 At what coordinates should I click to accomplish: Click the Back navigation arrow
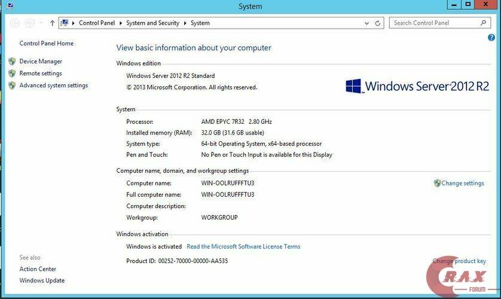click(x=15, y=23)
